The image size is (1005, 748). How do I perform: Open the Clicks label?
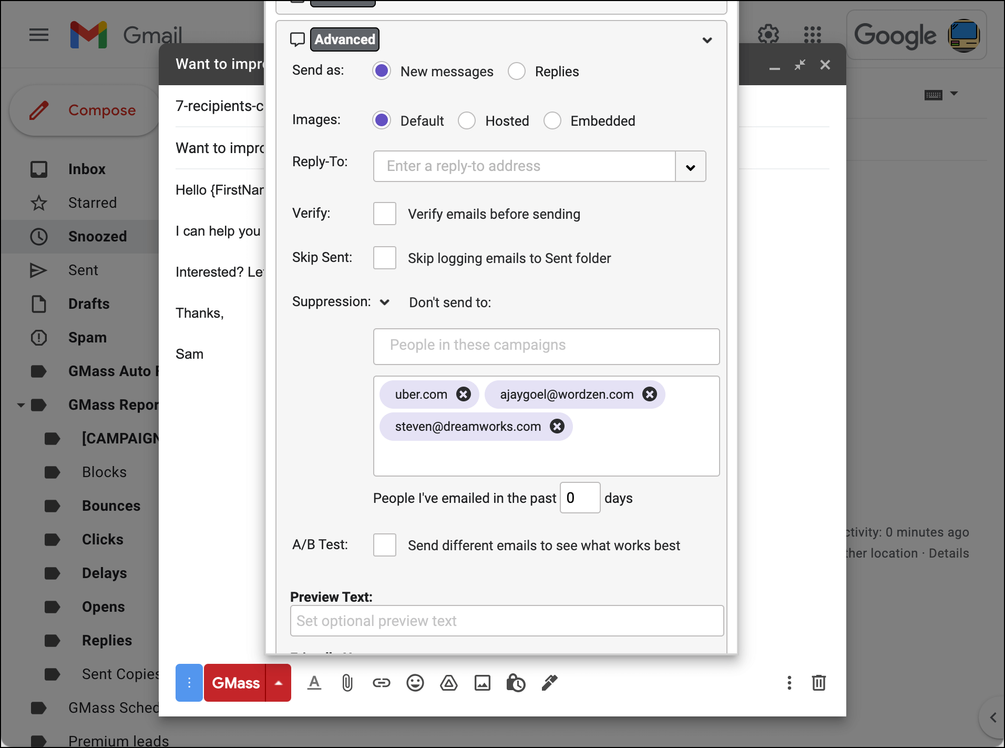coord(102,539)
